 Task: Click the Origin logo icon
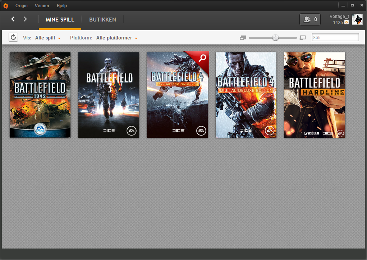[x=6, y=6]
